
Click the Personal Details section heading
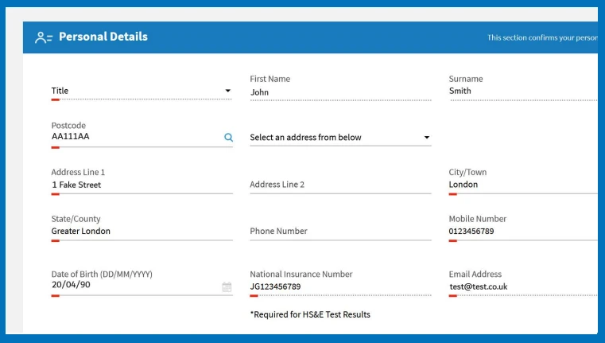[103, 37]
